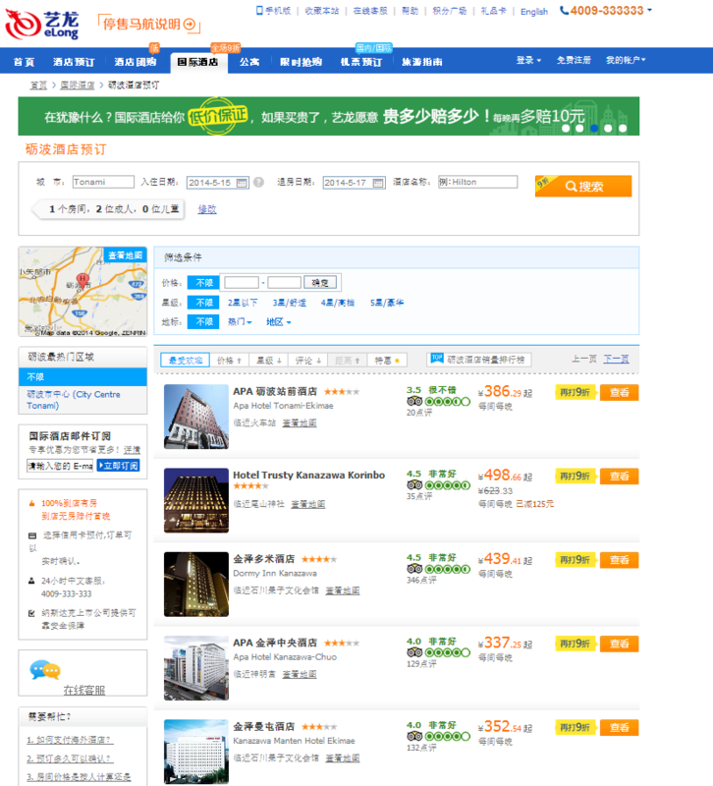
Task: Expand the 地区 district dropdown
Action: [279, 322]
